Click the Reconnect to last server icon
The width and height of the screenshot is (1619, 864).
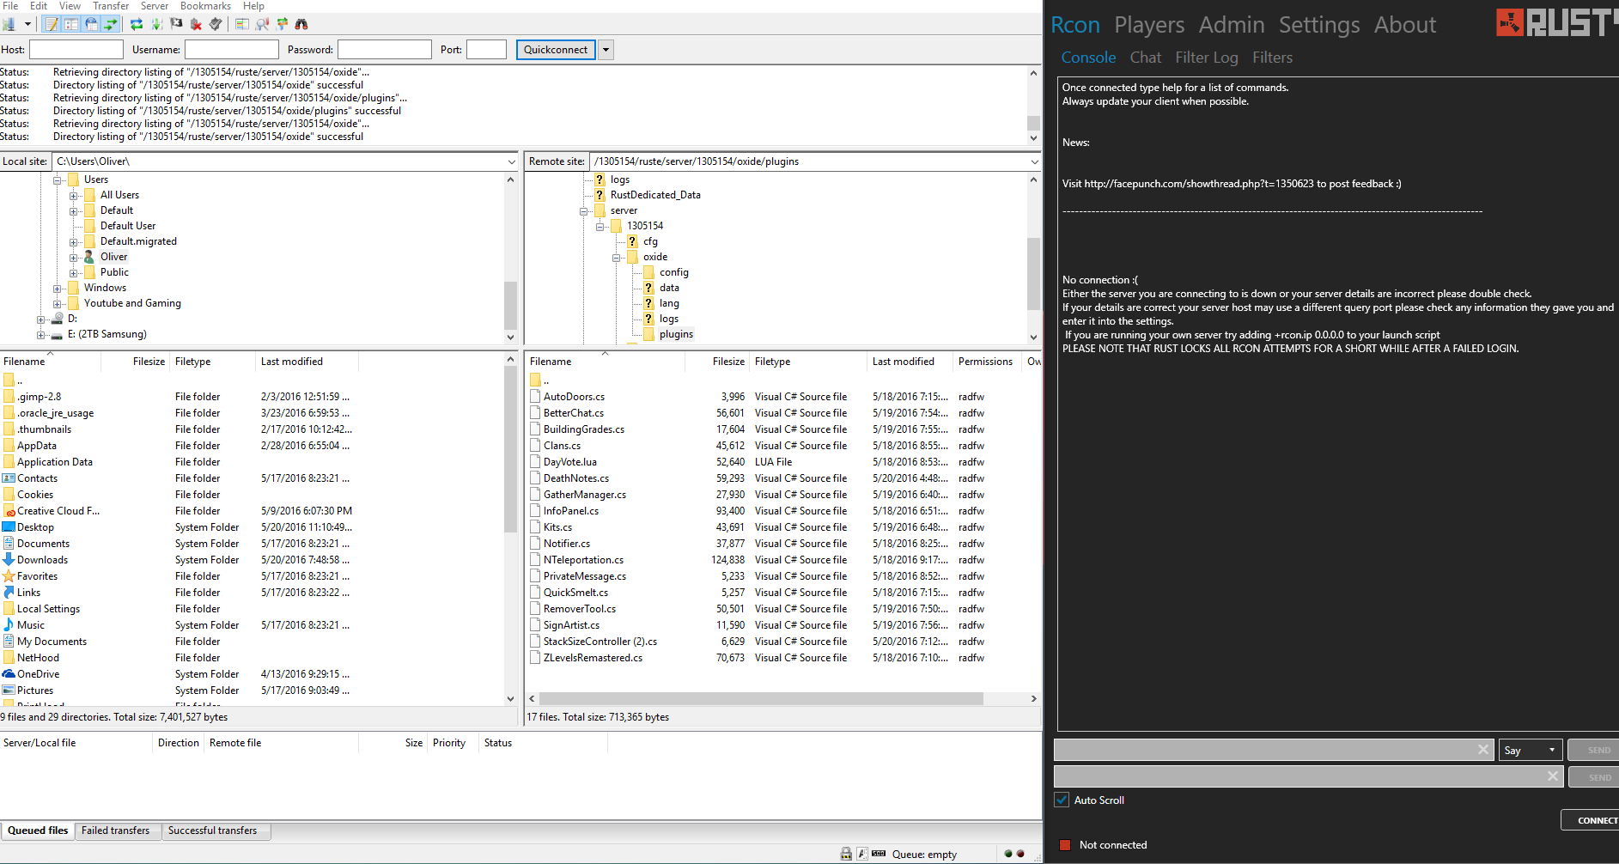click(216, 24)
